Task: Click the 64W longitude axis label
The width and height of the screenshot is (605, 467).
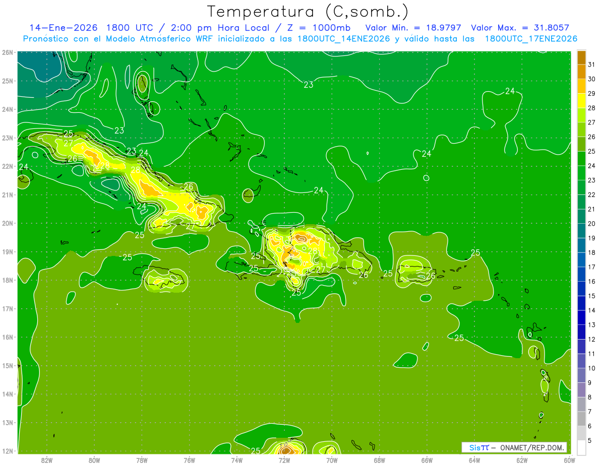Action: tap(474, 460)
